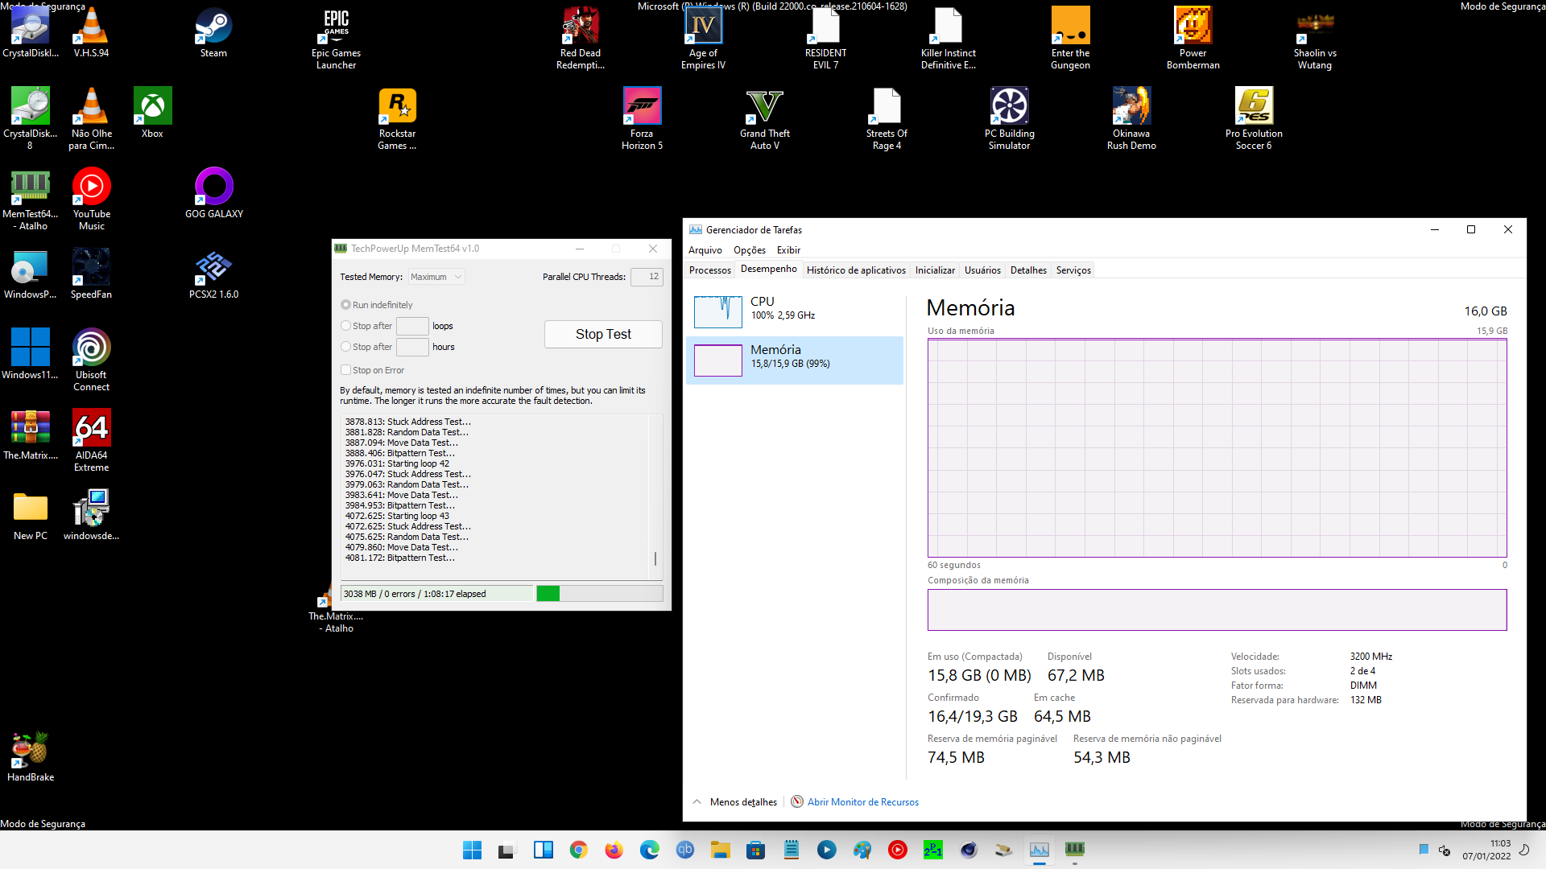Click the loops count input field
Screen dimensions: 1546x869
[412, 326]
